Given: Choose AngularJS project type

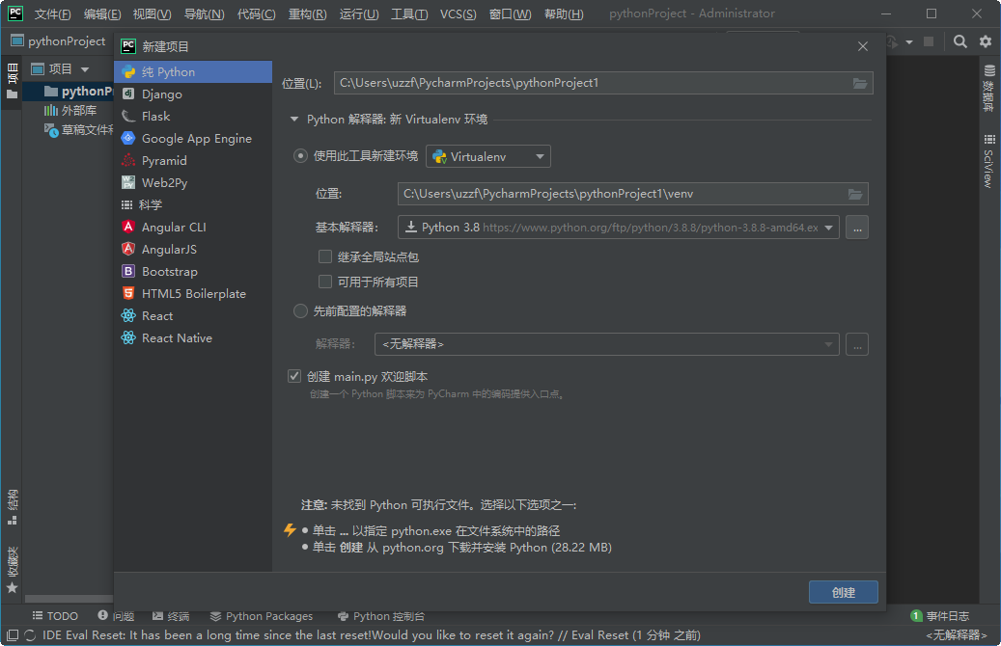Looking at the screenshot, I should tap(193, 250).
